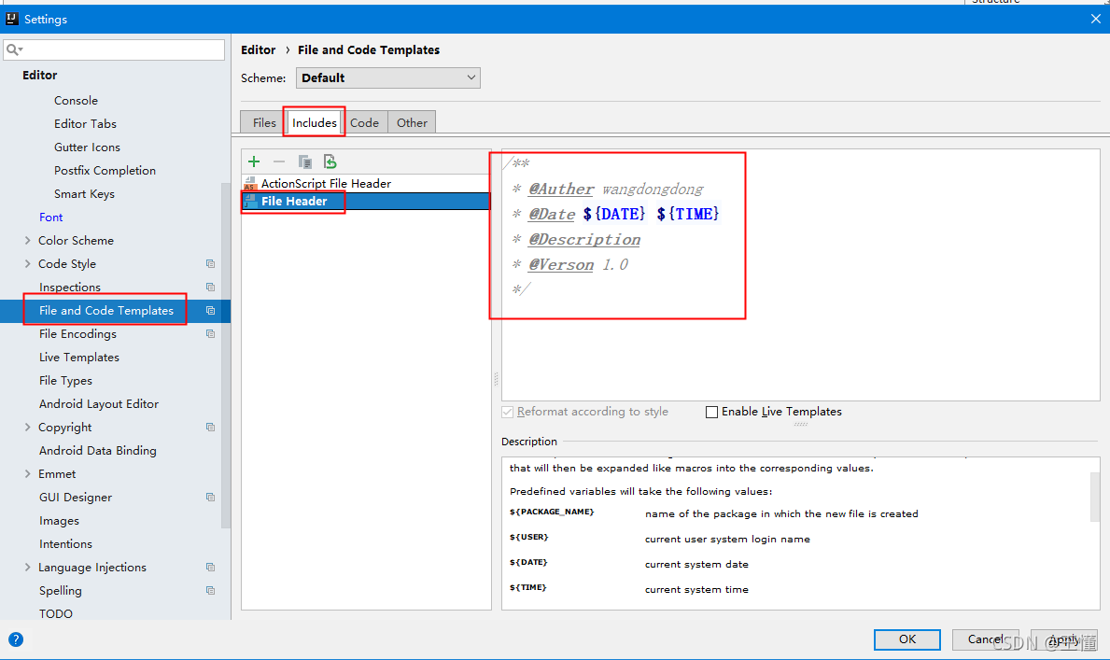Image resolution: width=1110 pixels, height=660 pixels.
Task: Switch to the Other tab
Action: tap(412, 122)
